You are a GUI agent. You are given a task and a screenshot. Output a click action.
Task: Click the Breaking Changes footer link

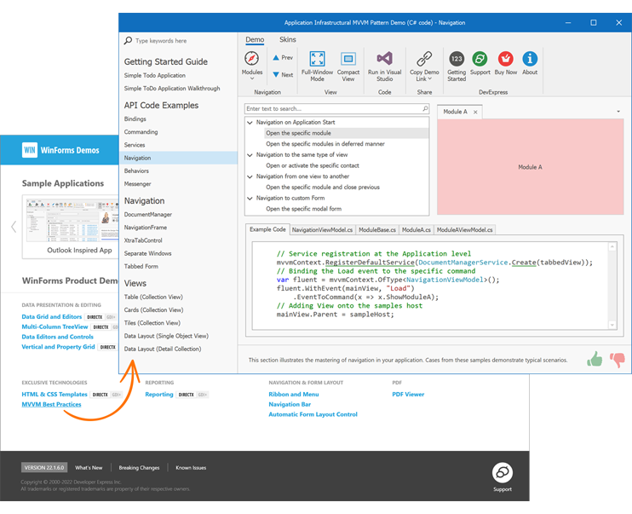tap(139, 468)
